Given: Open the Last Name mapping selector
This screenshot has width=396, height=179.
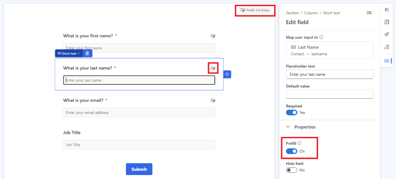Looking at the screenshot, I should pos(330,50).
